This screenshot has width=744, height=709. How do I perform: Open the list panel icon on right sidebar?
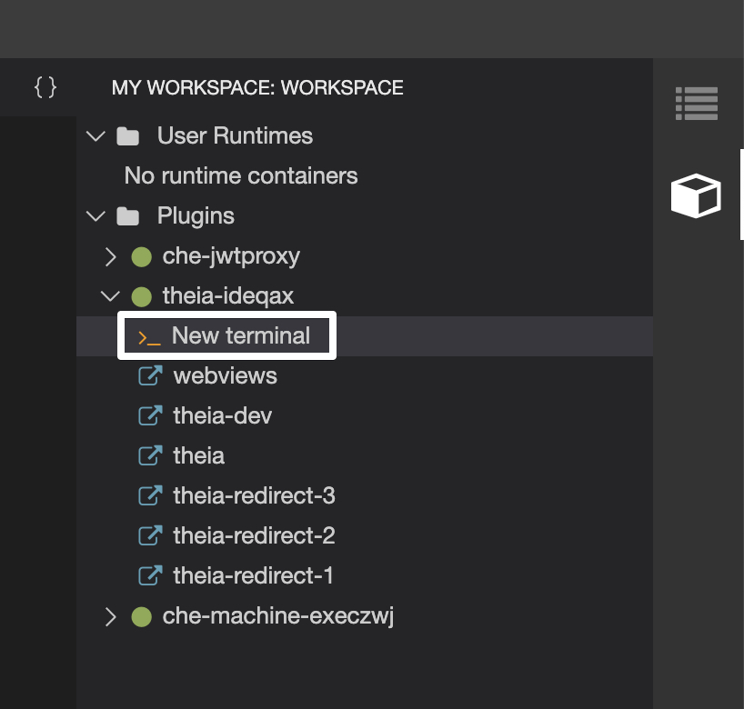696,103
